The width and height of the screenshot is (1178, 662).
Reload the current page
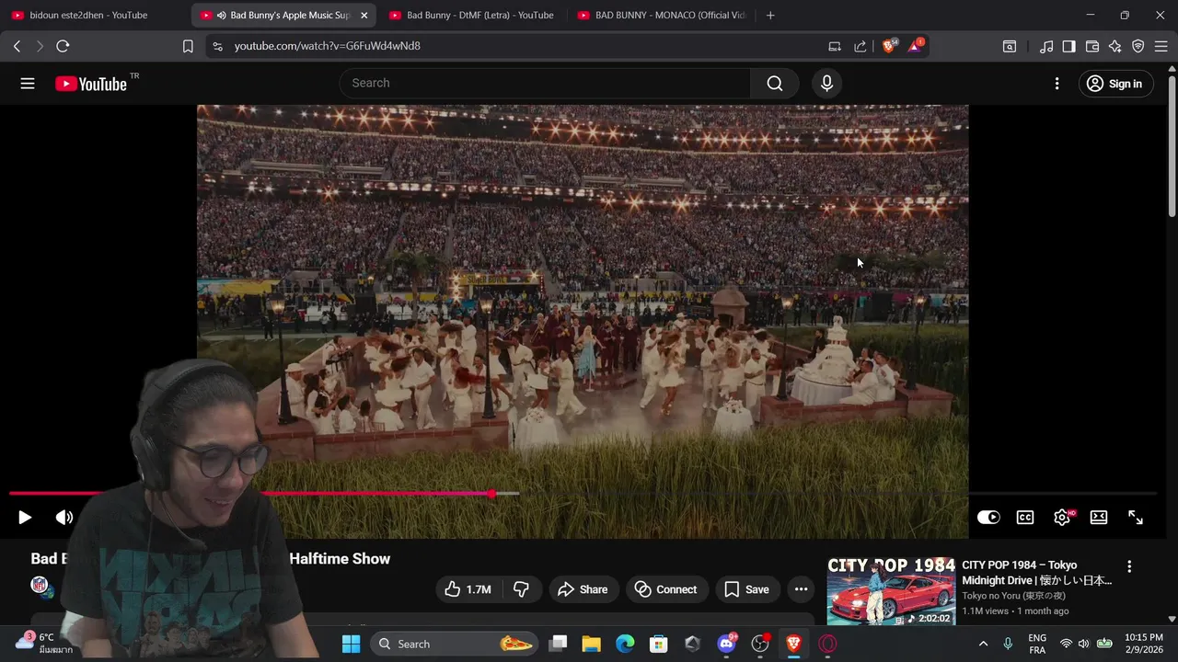(x=63, y=46)
